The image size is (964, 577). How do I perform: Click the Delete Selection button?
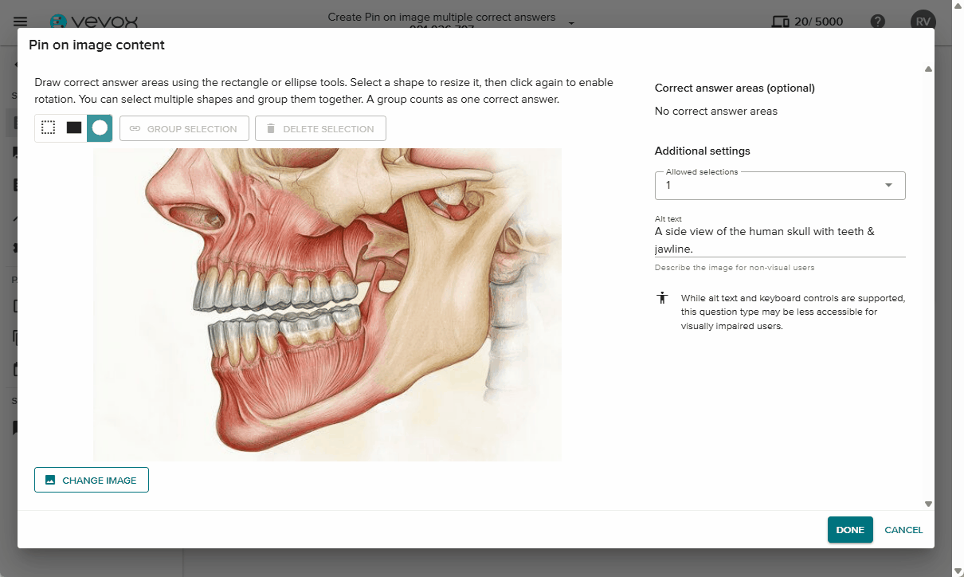(x=320, y=128)
